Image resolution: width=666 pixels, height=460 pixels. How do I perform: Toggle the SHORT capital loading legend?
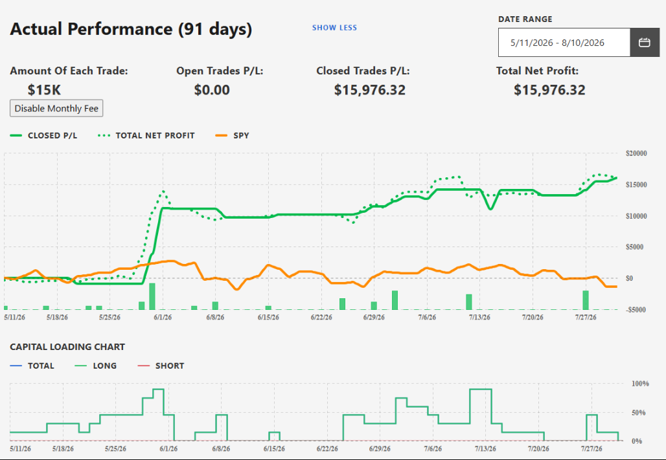click(161, 366)
